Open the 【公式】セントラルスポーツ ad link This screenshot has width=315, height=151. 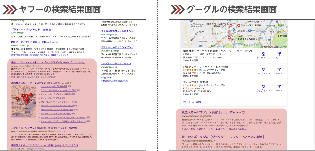(116, 64)
